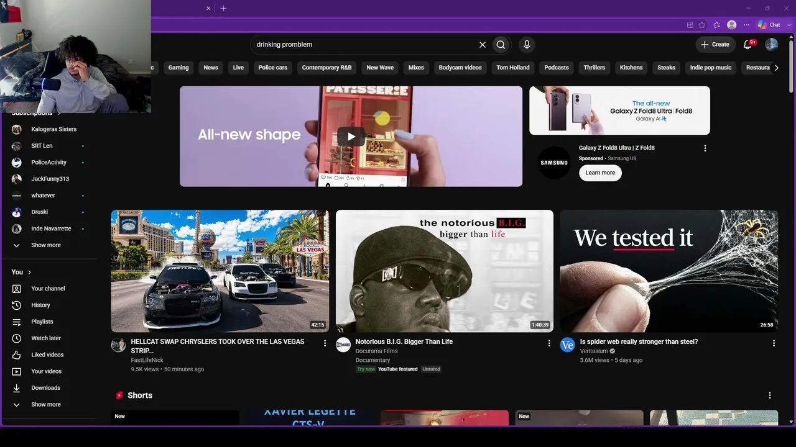
Task: Open the Kalogeras Sisters subscription
Action: coord(49,129)
